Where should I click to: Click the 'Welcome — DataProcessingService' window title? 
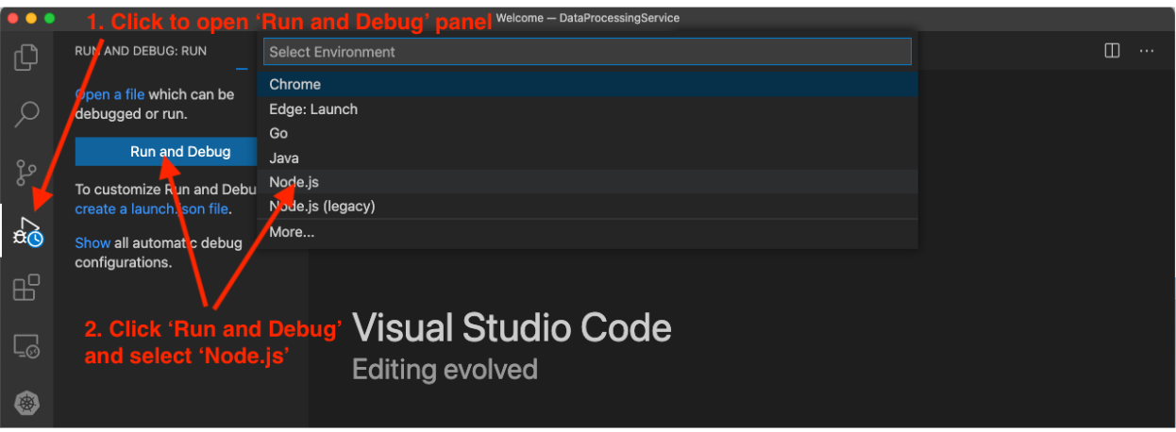587,18
